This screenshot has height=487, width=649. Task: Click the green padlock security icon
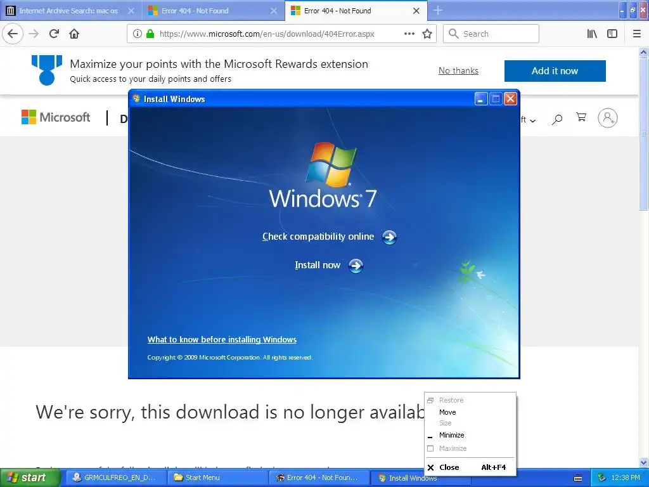pyautogui.click(x=150, y=34)
